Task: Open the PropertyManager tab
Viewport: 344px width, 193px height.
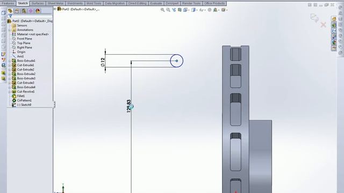Action: coord(17,11)
